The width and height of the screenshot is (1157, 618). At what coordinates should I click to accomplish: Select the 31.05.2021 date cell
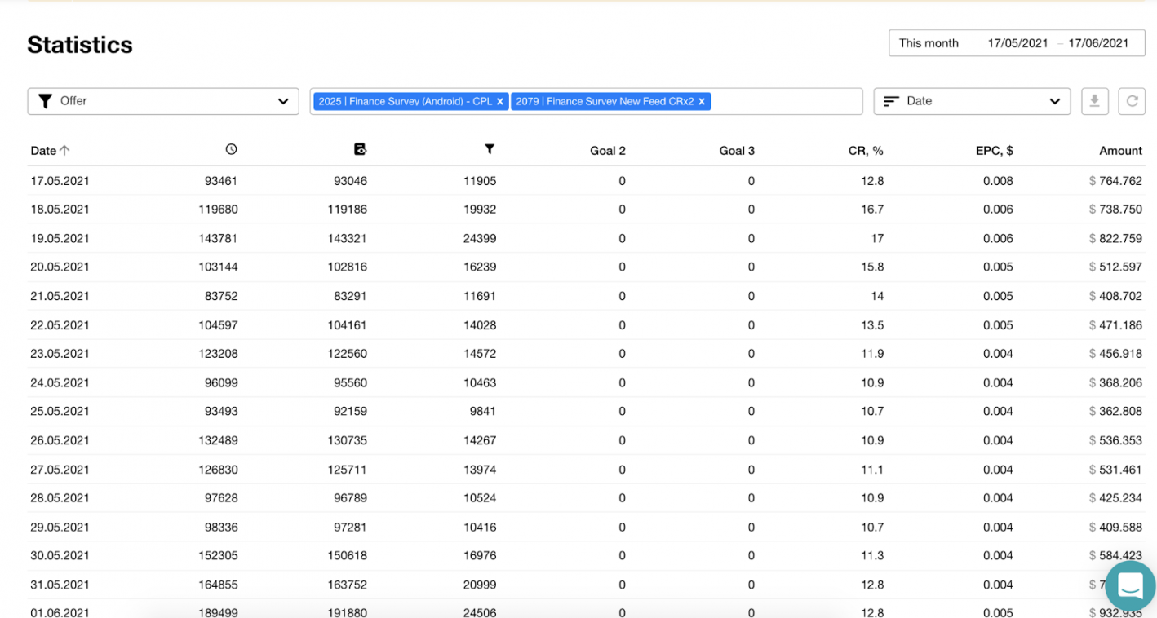coord(60,585)
